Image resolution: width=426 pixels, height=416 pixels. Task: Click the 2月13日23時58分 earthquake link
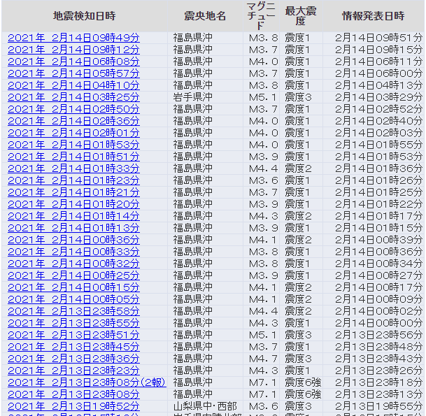[x=73, y=311]
